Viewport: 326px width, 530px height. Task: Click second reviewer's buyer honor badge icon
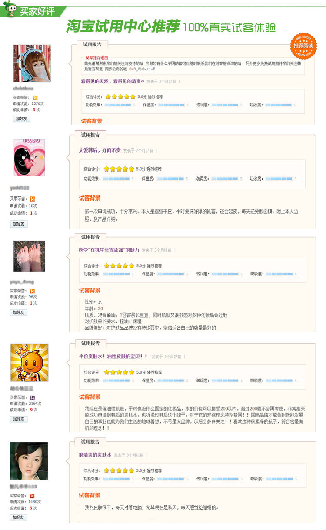click(32, 199)
